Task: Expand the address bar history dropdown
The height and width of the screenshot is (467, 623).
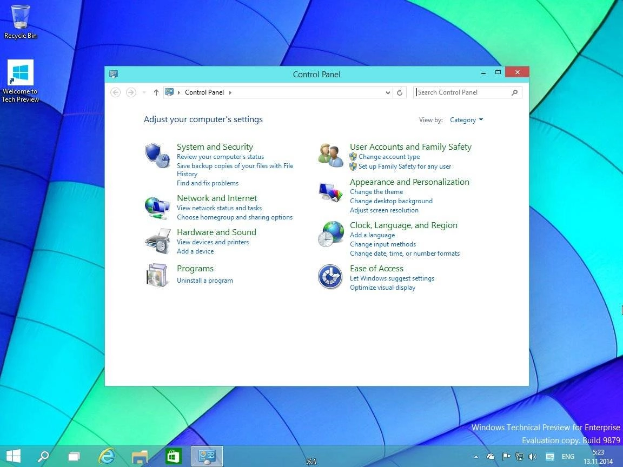Action: tap(388, 92)
